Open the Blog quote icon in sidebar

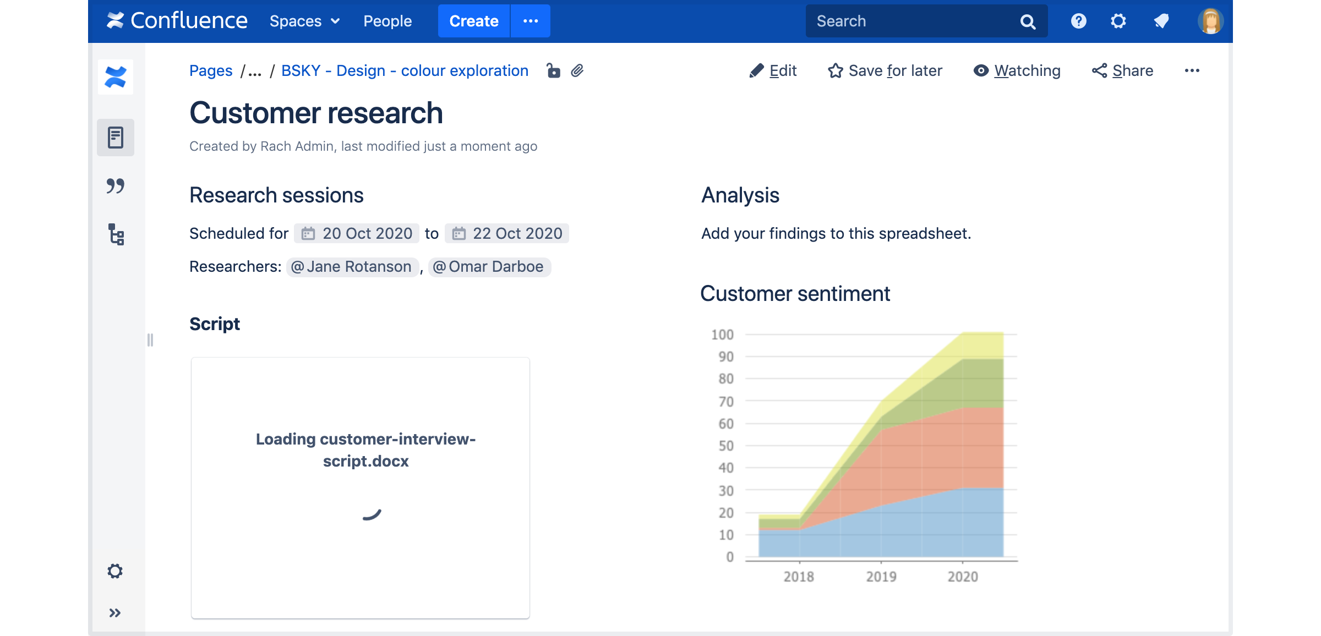coord(116,186)
